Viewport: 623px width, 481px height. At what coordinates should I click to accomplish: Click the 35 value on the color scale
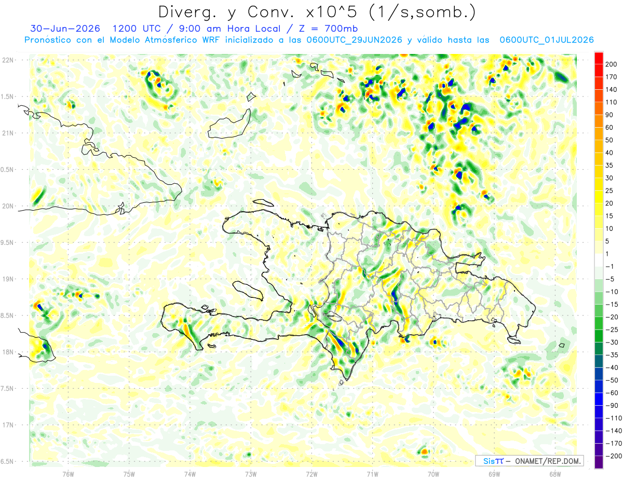click(610, 166)
